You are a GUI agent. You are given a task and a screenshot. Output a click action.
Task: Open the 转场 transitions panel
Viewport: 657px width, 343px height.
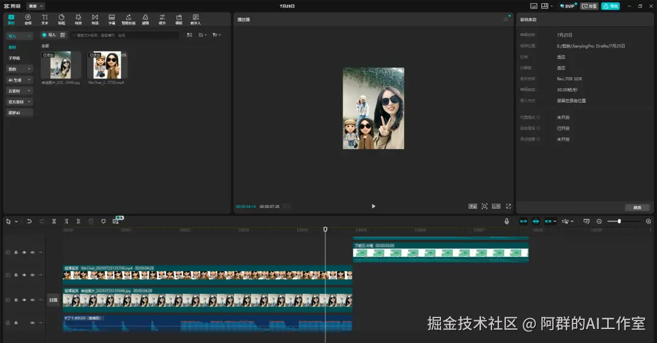(x=95, y=19)
